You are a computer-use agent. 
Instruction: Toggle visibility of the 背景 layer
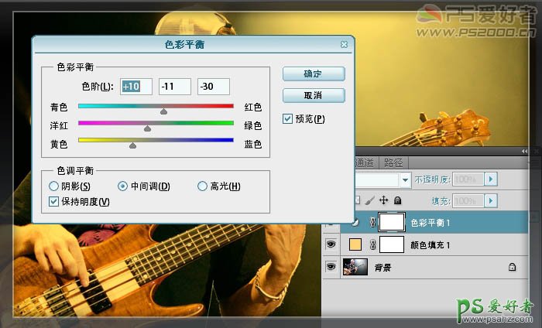331,267
